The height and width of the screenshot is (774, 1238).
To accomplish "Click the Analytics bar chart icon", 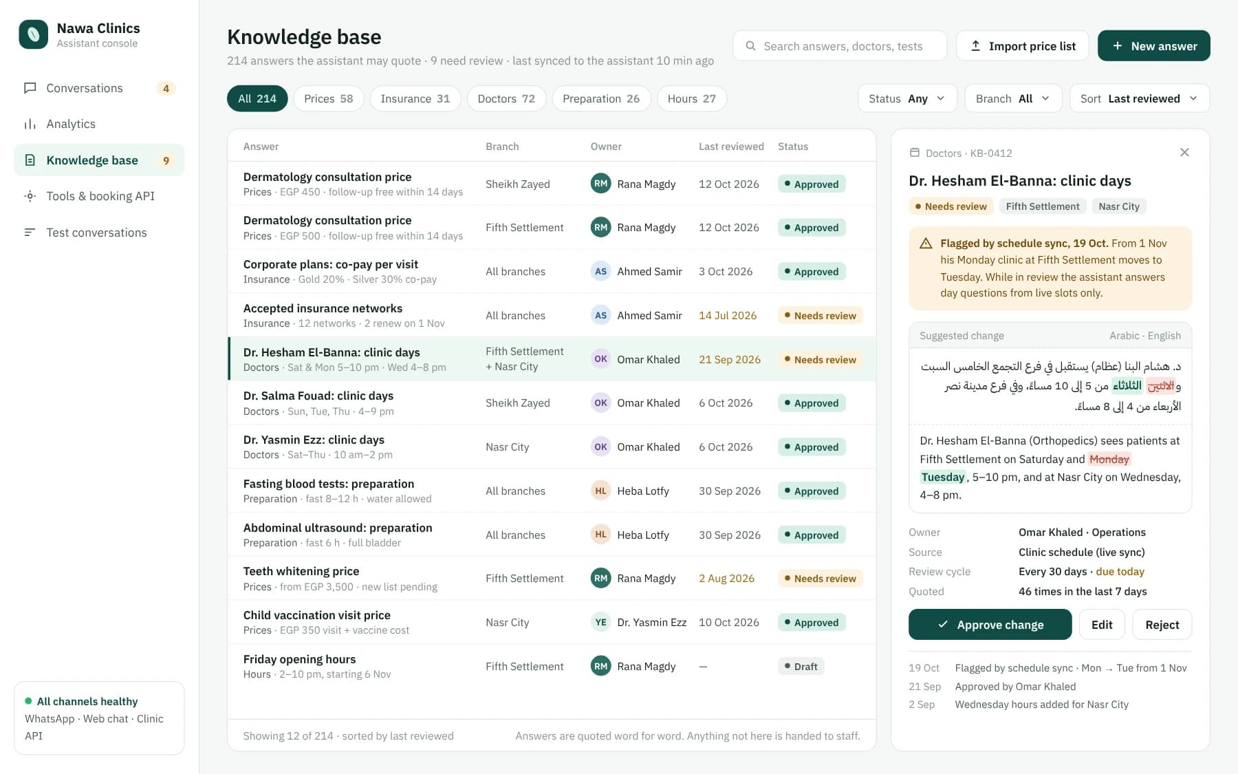I will point(30,124).
